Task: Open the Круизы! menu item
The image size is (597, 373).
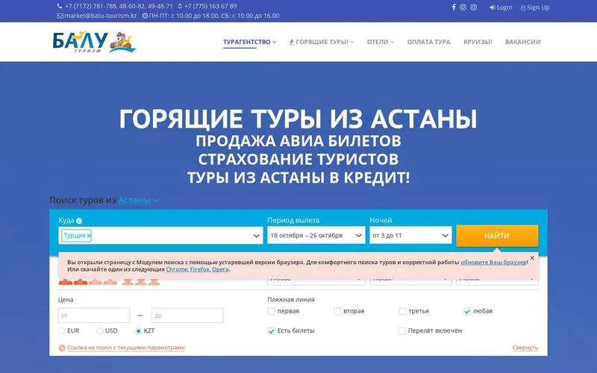Action: click(478, 42)
